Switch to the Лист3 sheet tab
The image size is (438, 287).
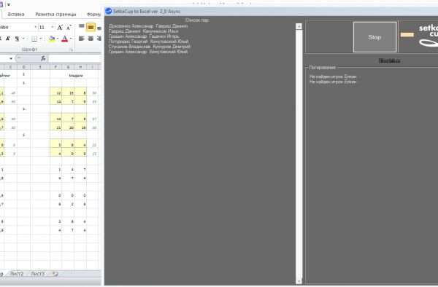pos(37,274)
